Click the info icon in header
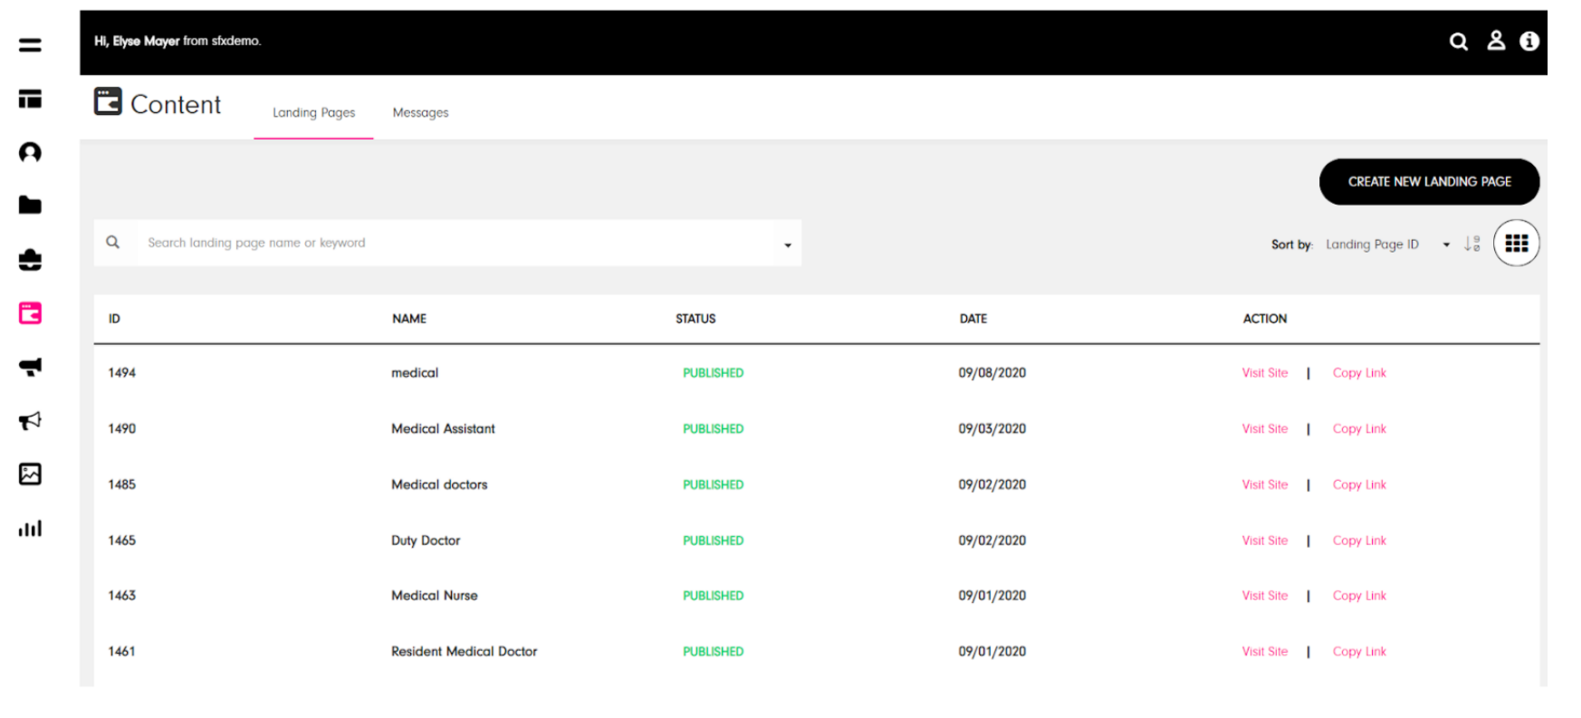Image resolution: width=1581 pixels, height=718 pixels. click(1529, 41)
